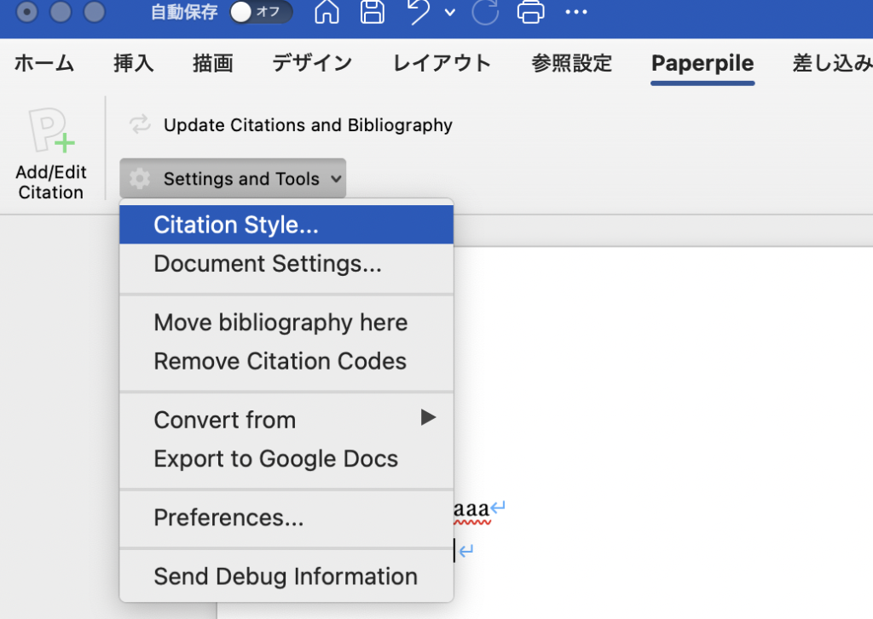873x619 pixels.
Task: Switch to the 描画 tab
Action: pyautogui.click(x=212, y=63)
